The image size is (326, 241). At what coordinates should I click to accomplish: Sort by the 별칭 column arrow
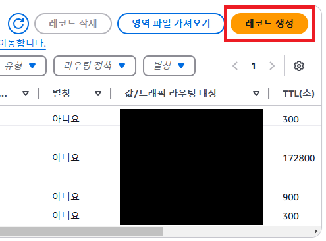tap(98, 94)
